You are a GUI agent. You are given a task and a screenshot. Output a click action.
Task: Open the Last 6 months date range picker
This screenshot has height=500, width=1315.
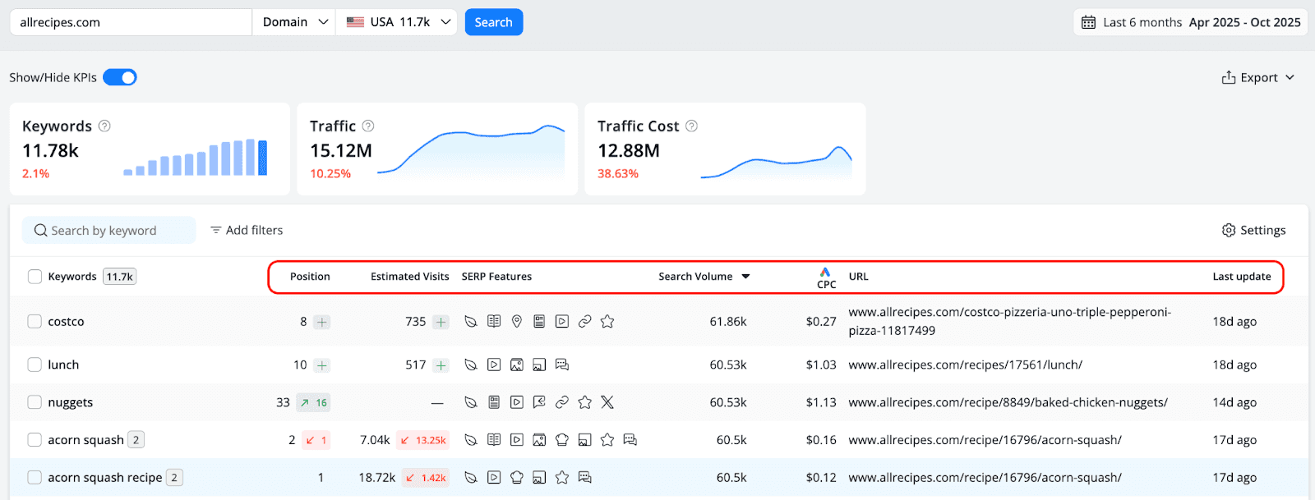[x=1191, y=22]
